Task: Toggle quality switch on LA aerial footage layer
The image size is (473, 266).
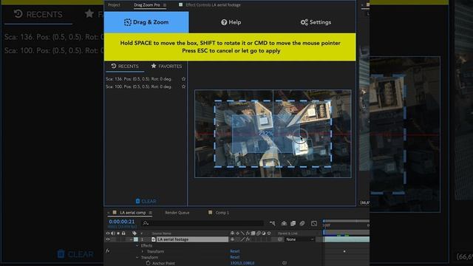Action: point(242,239)
